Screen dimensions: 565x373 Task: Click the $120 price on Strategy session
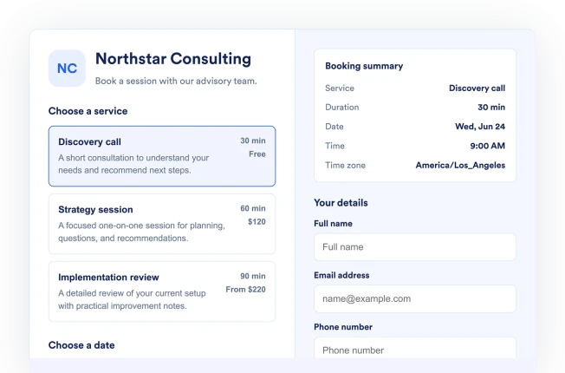click(x=257, y=222)
